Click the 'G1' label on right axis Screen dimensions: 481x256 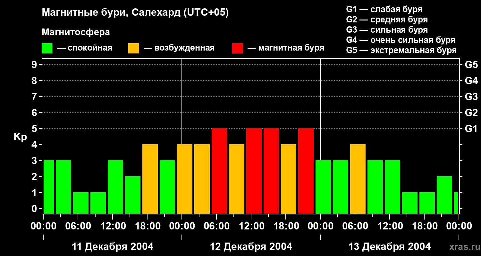471,129
